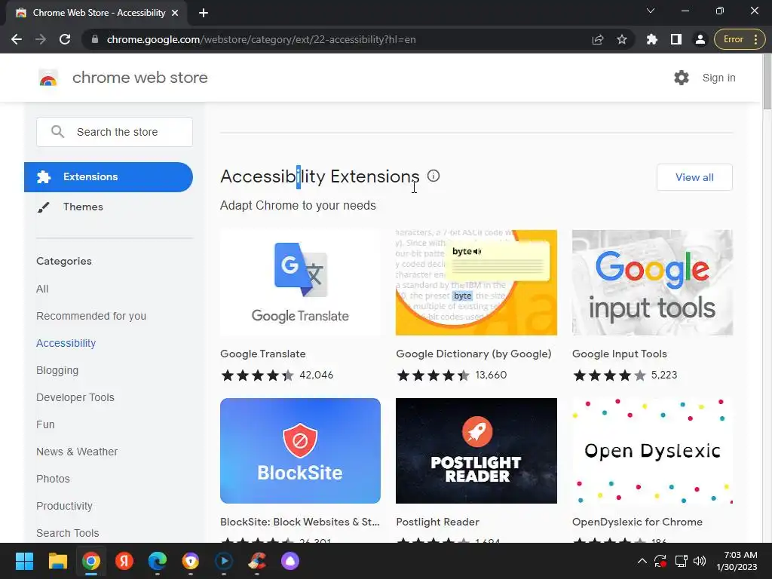The height and width of the screenshot is (579, 772).
Task: Click the View all button
Action: pos(694,177)
